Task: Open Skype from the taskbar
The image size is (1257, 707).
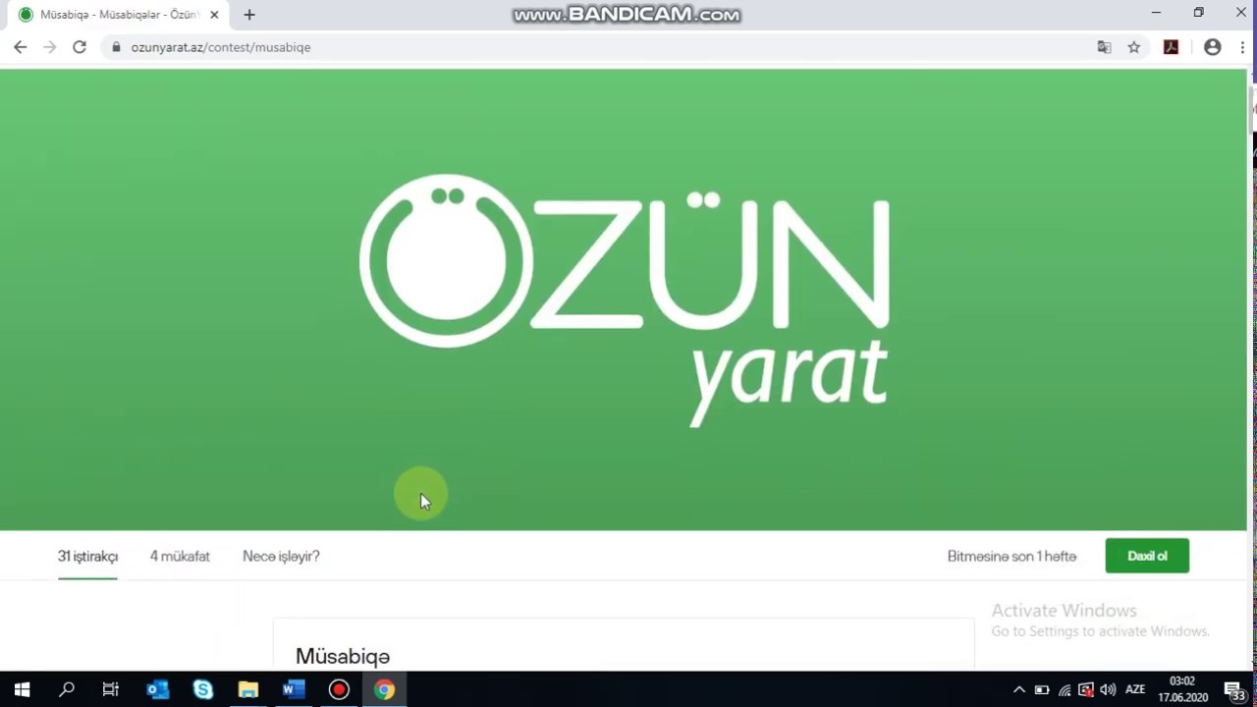Action: (x=202, y=689)
